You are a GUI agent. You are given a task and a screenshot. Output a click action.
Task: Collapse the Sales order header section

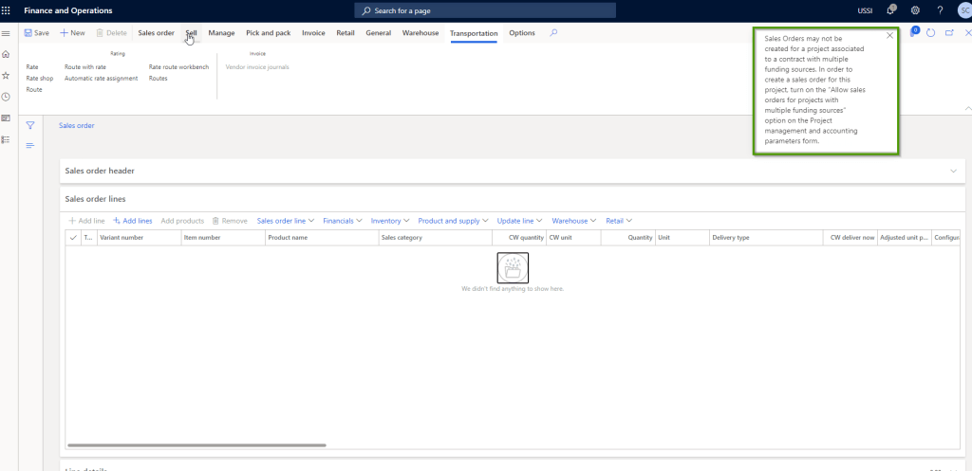tap(953, 171)
